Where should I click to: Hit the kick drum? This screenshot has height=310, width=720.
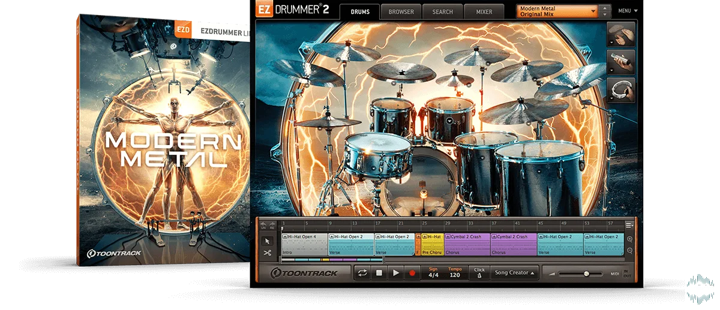click(421, 183)
